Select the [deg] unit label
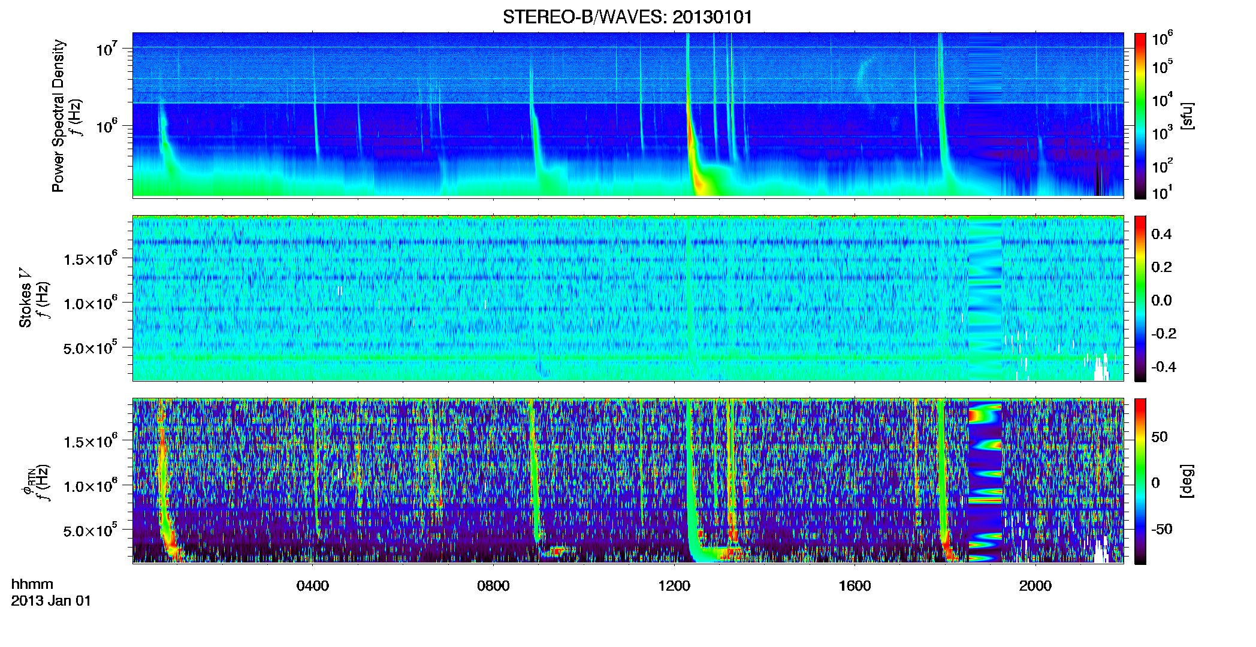 [1186, 481]
